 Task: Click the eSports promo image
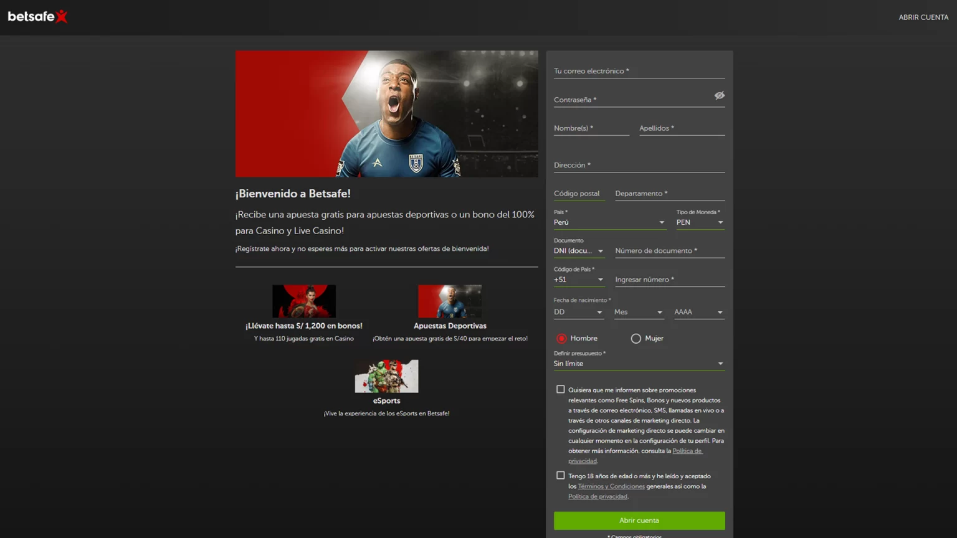(386, 376)
